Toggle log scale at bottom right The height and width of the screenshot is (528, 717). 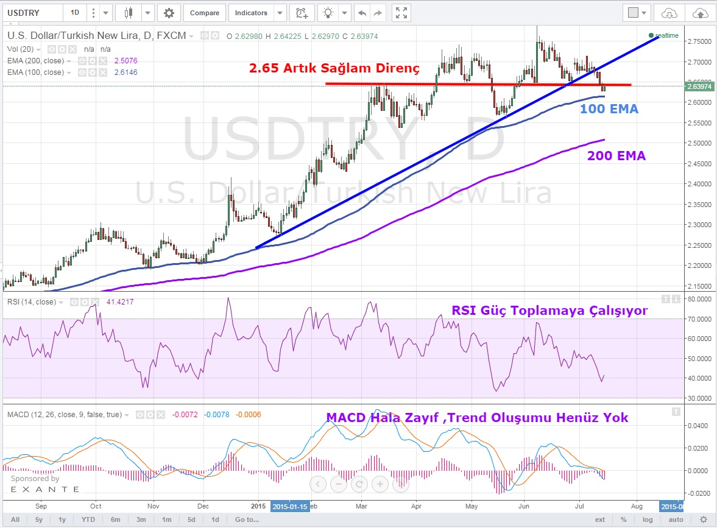tap(648, 519)
